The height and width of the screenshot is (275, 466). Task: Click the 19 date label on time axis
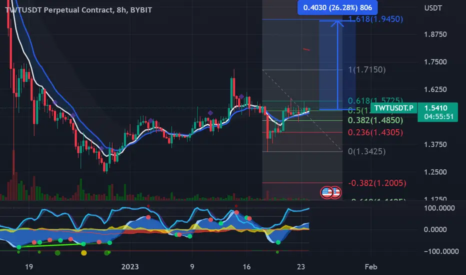[29, 266]
